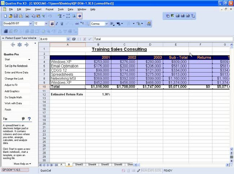234x174 pixels.
Task: Expand the Start dropdown in Tutor panel
Action: [x=29, y=60]
